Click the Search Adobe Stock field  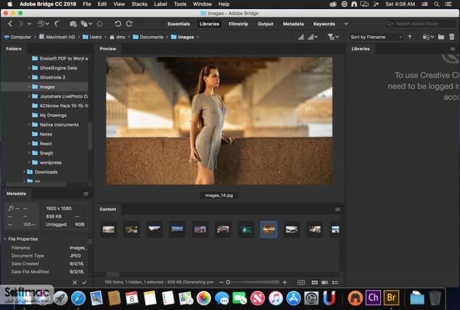[420, 24]
